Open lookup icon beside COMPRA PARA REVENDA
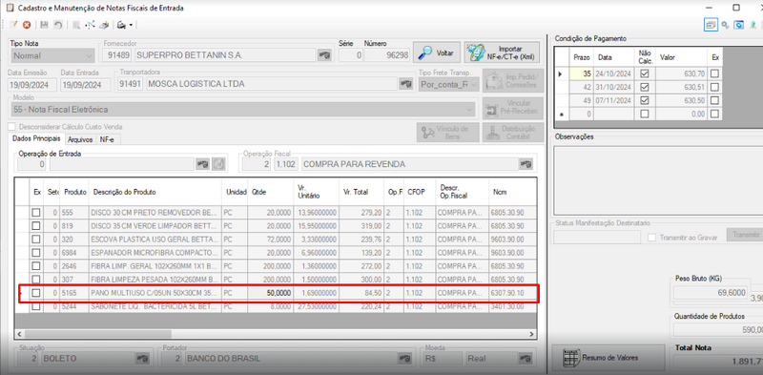Viewport: 763px width, 375px height. coord(526,164)
